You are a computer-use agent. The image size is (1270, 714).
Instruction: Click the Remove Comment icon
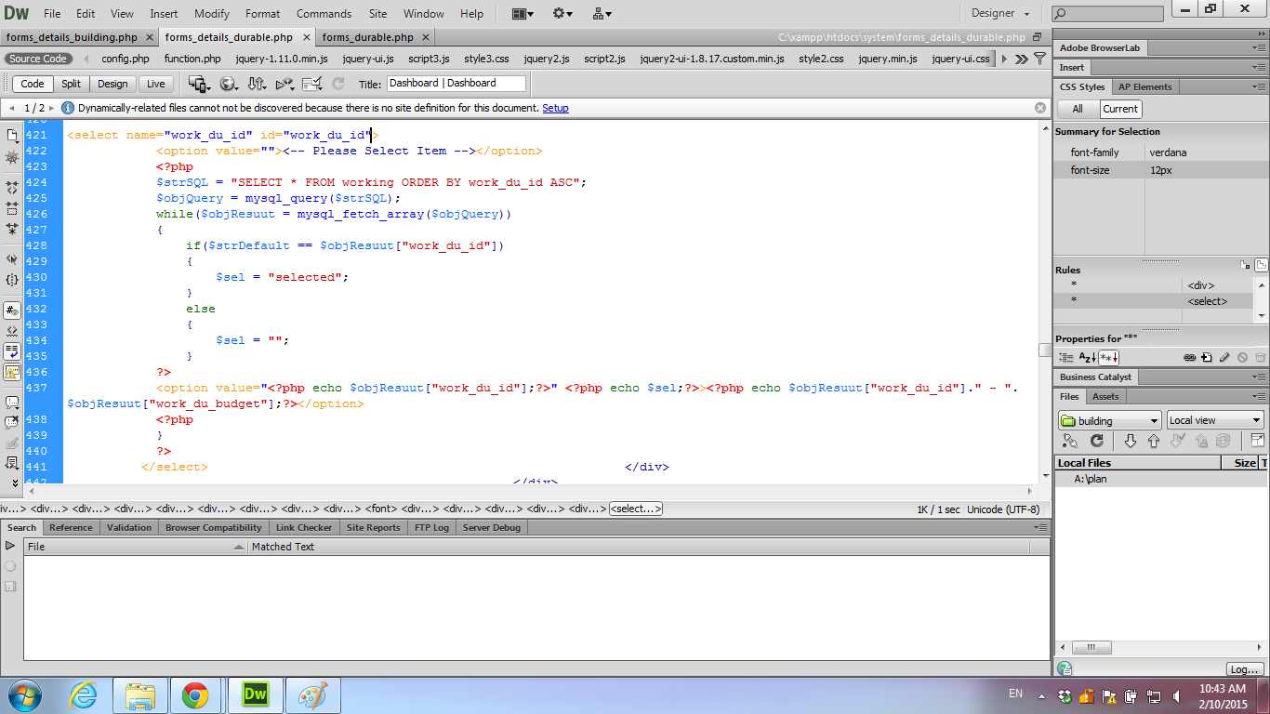click(12, 422)
